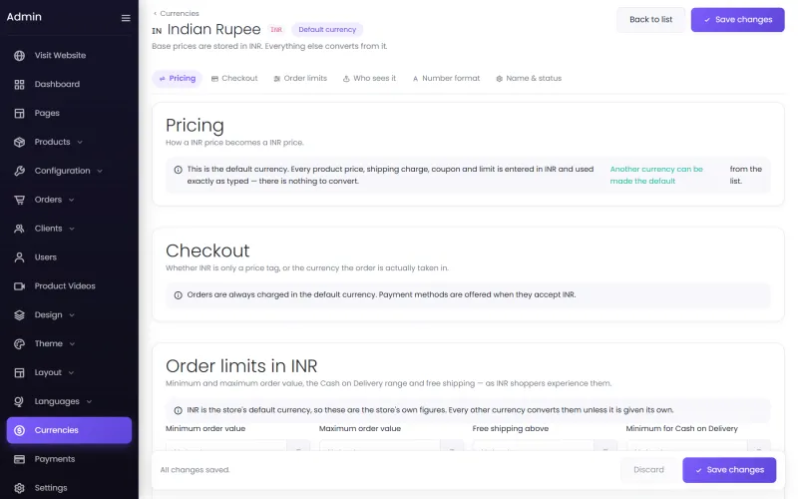Image resolution: width=798 pixels, height=499 pixels.
Task: Click the Languages icon in sidebar
Action: [x=19, y=402]
